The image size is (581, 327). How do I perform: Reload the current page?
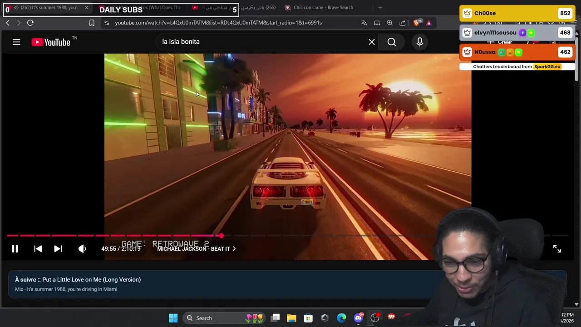(x=30, y=23)
